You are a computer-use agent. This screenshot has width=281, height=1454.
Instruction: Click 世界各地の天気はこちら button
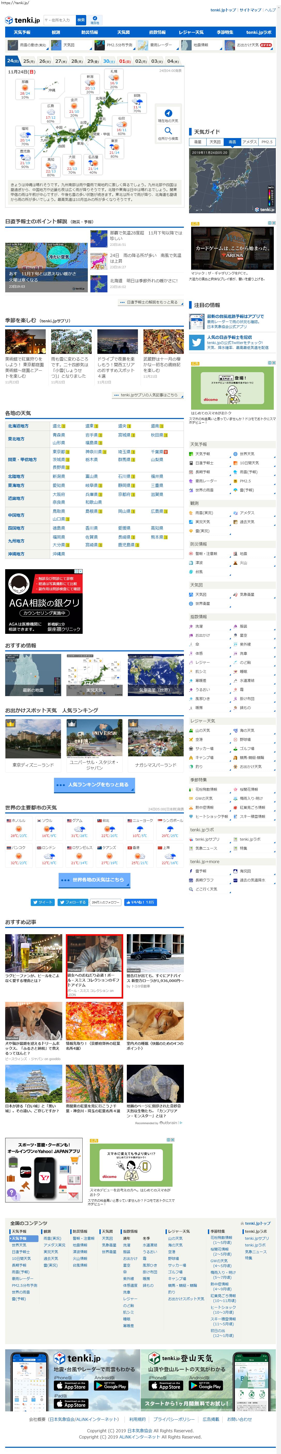click(x=94, y=879)
